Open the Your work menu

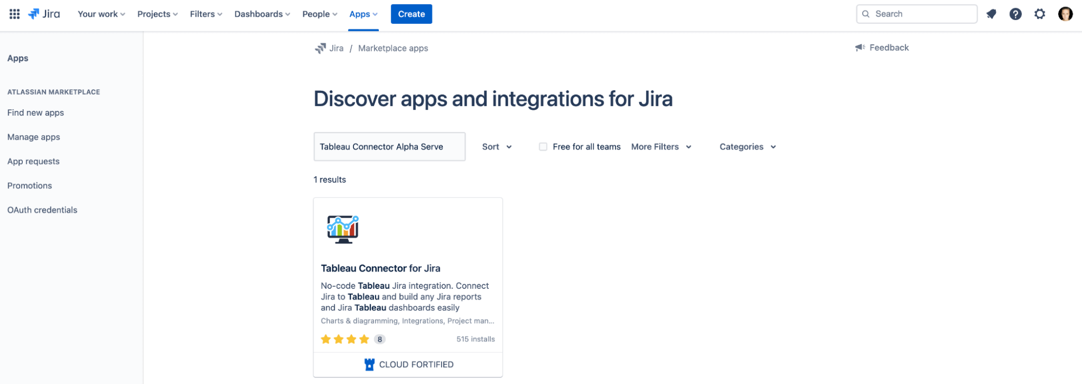point(101,14)
